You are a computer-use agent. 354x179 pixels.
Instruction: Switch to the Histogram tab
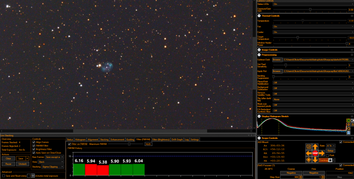81,140
